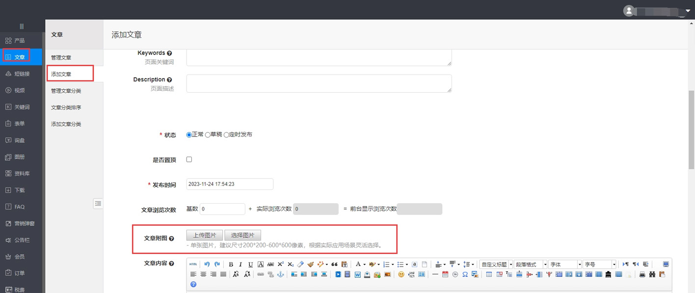Open highlight color dropdown arrow
695x293 pixels.
pos(378,265)
